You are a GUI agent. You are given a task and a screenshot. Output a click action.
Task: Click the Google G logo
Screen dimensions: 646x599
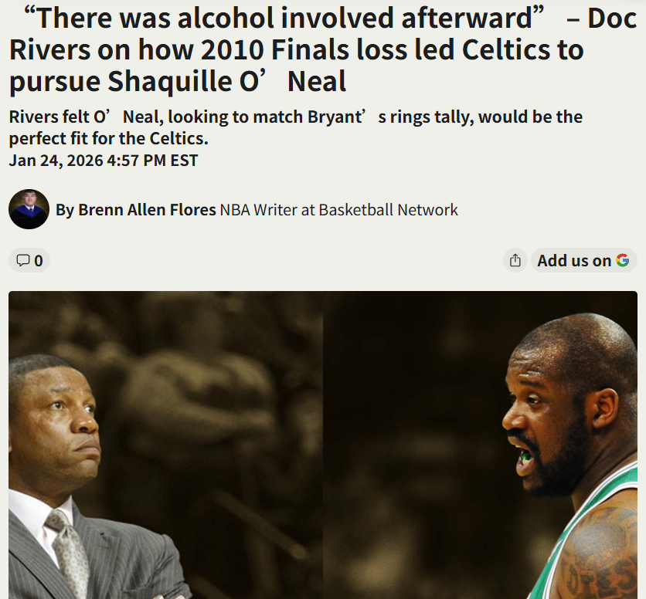pyautogui.click(x=622, y=260)
